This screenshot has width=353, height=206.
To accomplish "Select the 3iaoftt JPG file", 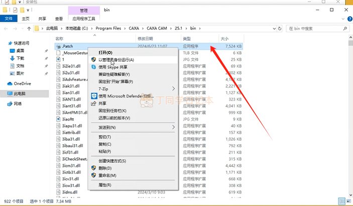I will [68, 119].
